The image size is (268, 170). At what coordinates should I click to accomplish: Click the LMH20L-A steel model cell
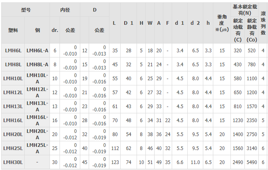pos(37,134)
